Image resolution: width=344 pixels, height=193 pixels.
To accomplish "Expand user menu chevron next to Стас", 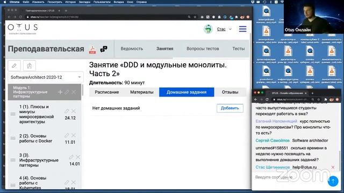I will coord(230,29).
